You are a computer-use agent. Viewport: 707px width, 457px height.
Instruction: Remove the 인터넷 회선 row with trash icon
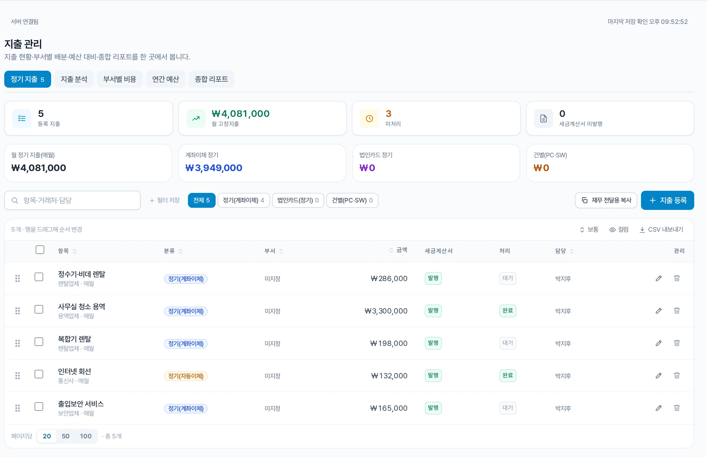(677, 375)
